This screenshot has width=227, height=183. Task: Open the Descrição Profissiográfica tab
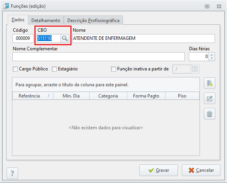click(93, 21)
